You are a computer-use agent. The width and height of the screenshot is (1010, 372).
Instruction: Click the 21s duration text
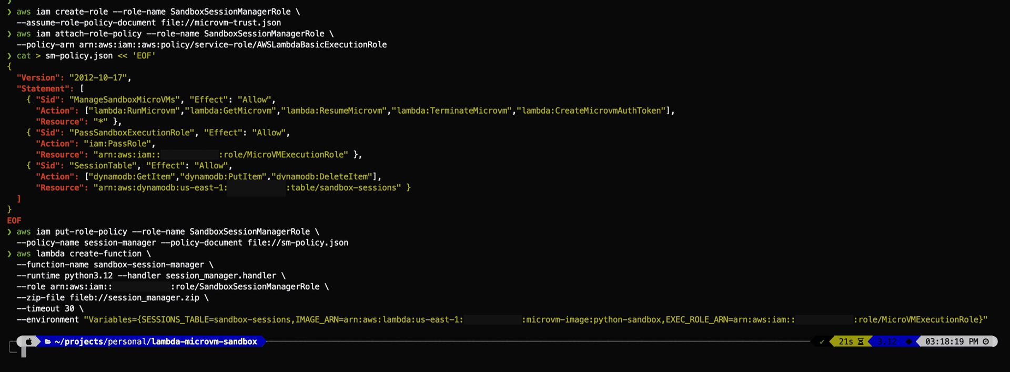pyautogui.click(x=846, y=341)
